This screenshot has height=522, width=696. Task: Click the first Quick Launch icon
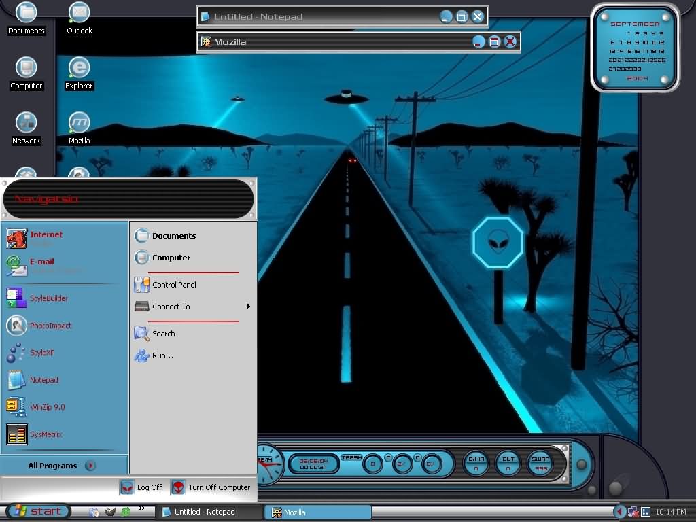click(94, 512)
